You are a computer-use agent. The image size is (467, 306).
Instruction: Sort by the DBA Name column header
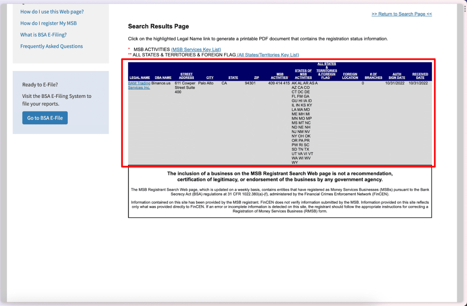click(163, 78)
